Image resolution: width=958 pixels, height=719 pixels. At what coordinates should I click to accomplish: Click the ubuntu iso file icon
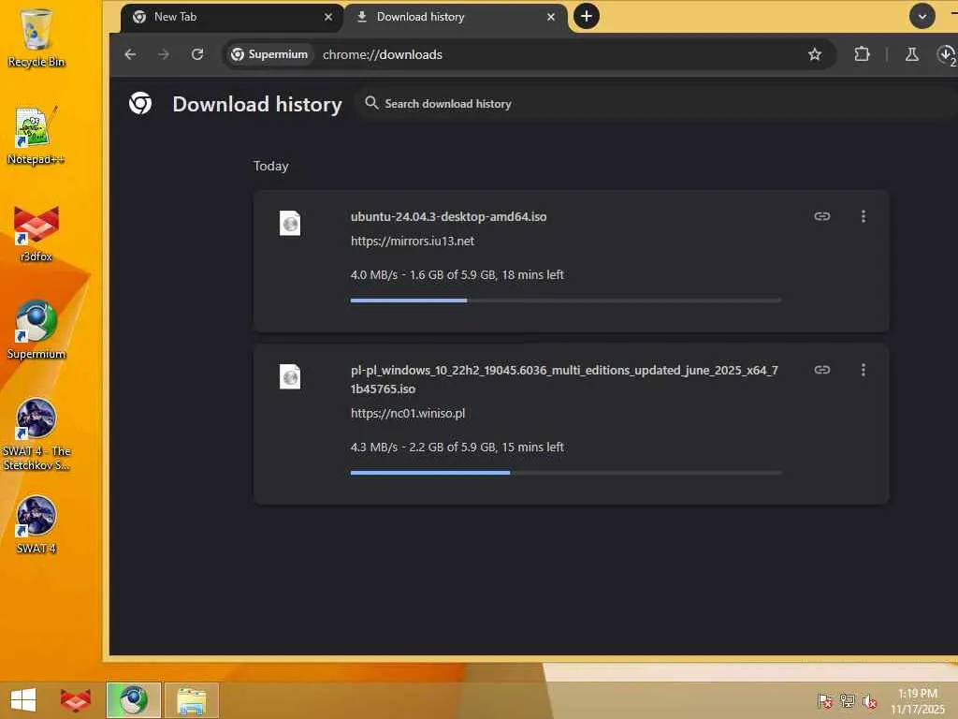click(x=290, y=223)
